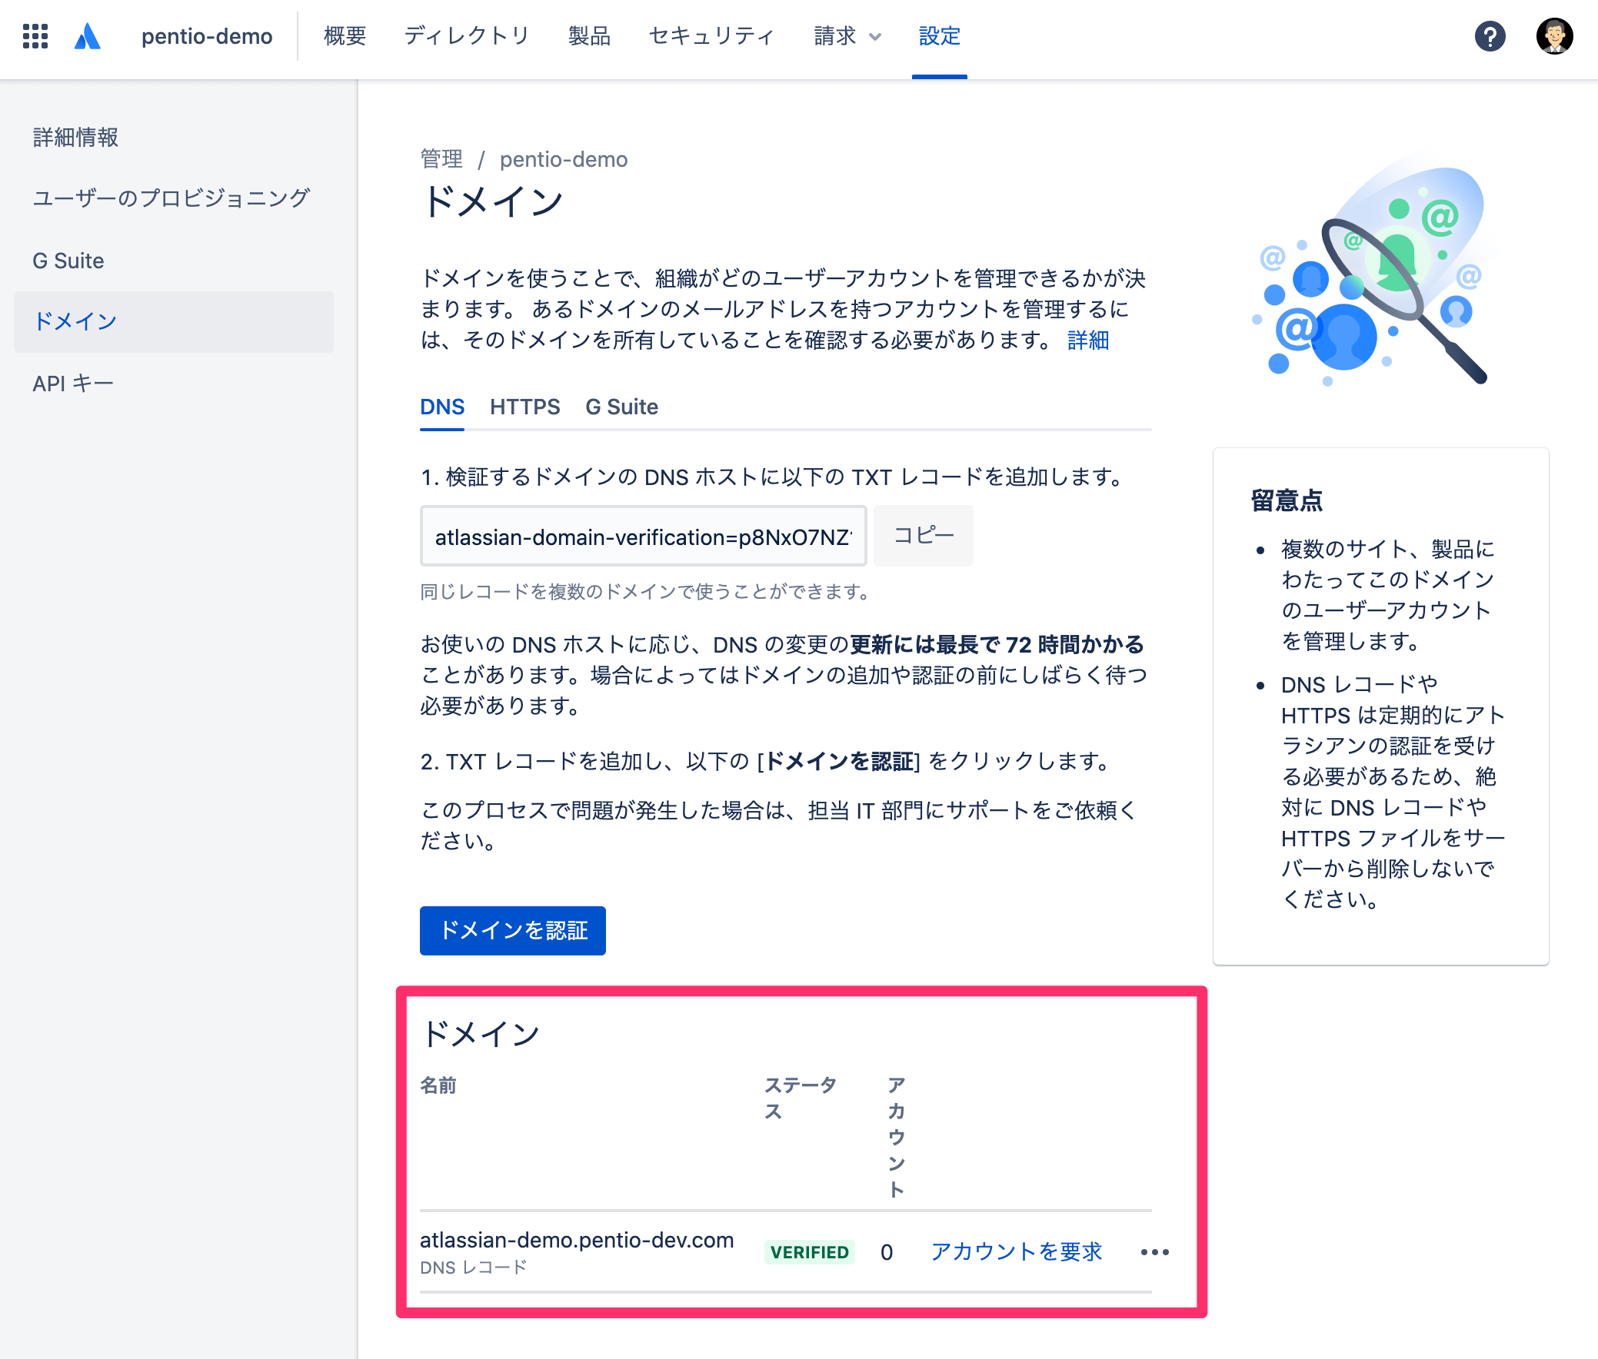The image size is (1598, 1359).
Task: Click the atlassian-domain-verification TXT record field
Action: coord(643,537)
